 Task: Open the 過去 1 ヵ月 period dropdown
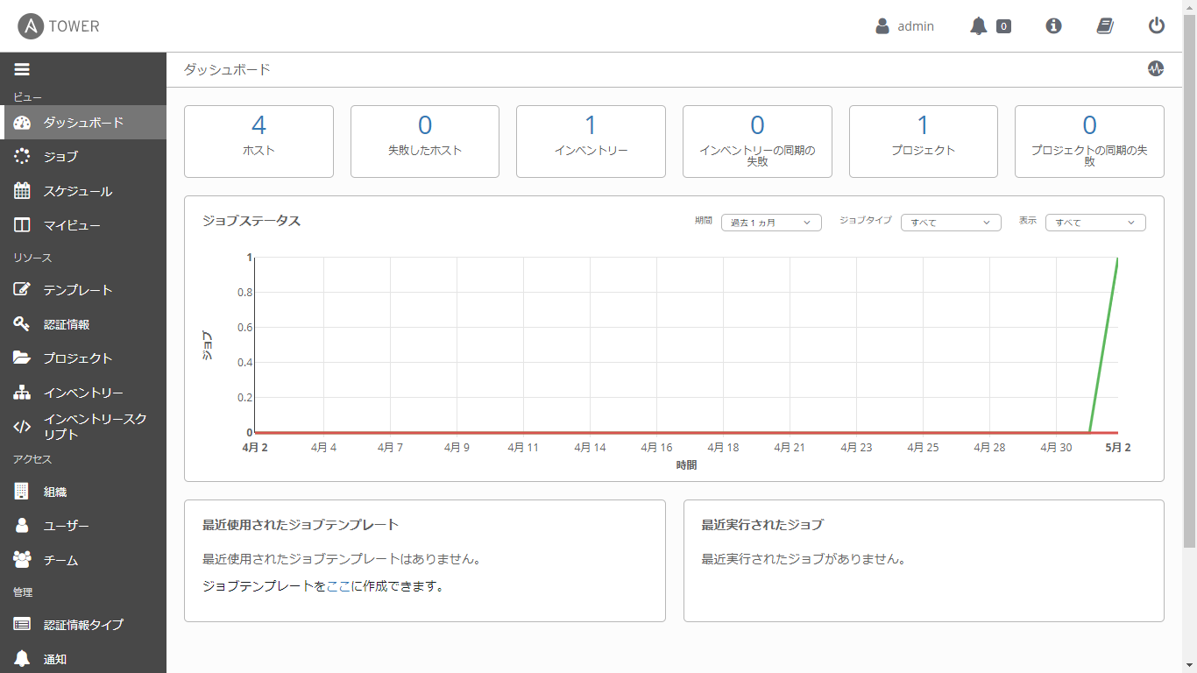click(x=771, y=223)
